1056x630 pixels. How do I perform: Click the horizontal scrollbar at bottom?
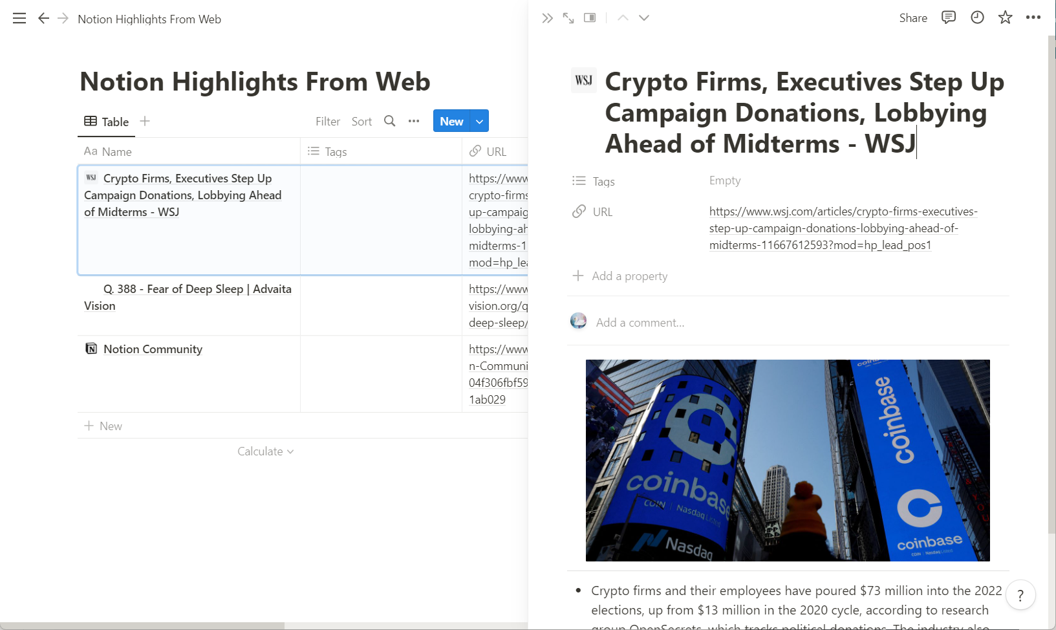pos(142,625)
